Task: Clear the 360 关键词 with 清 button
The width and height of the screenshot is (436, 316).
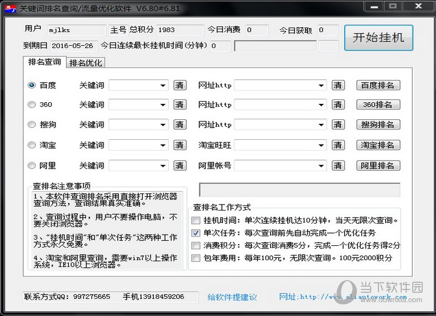Action: point(180,104)
